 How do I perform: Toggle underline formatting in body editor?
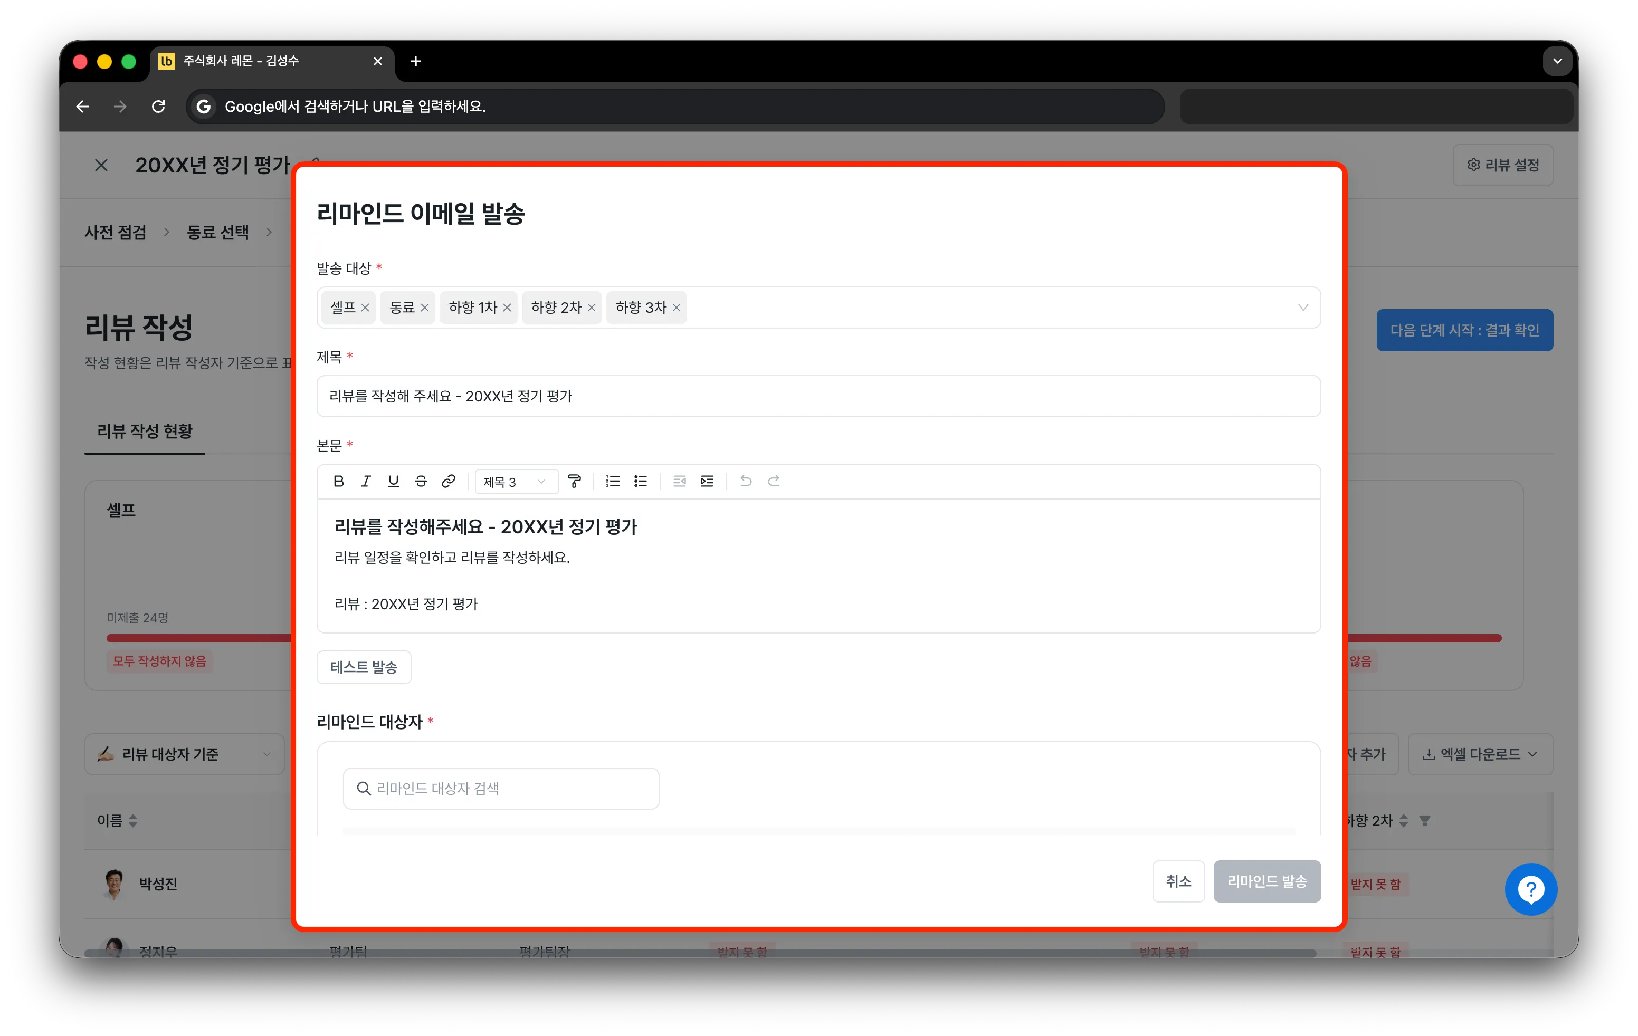pyautogui.click(x=393, y=482)
